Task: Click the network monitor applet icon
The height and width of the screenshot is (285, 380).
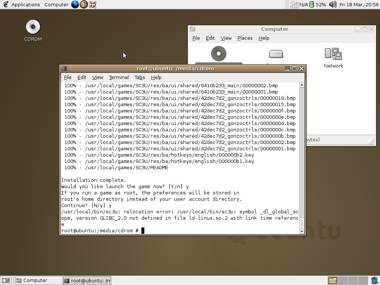Action: pyautogui.click(x=294, y=4)
